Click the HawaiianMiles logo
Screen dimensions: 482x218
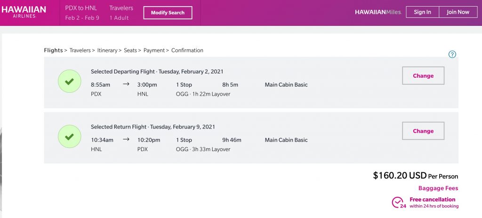pyautogui.click(x=378, y=12)
